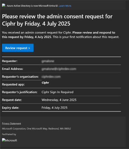
Task: Click the broken image icon beside Azure notice
Action: click(4, 5)
